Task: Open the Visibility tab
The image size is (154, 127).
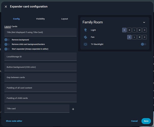Action: point(40,19)
